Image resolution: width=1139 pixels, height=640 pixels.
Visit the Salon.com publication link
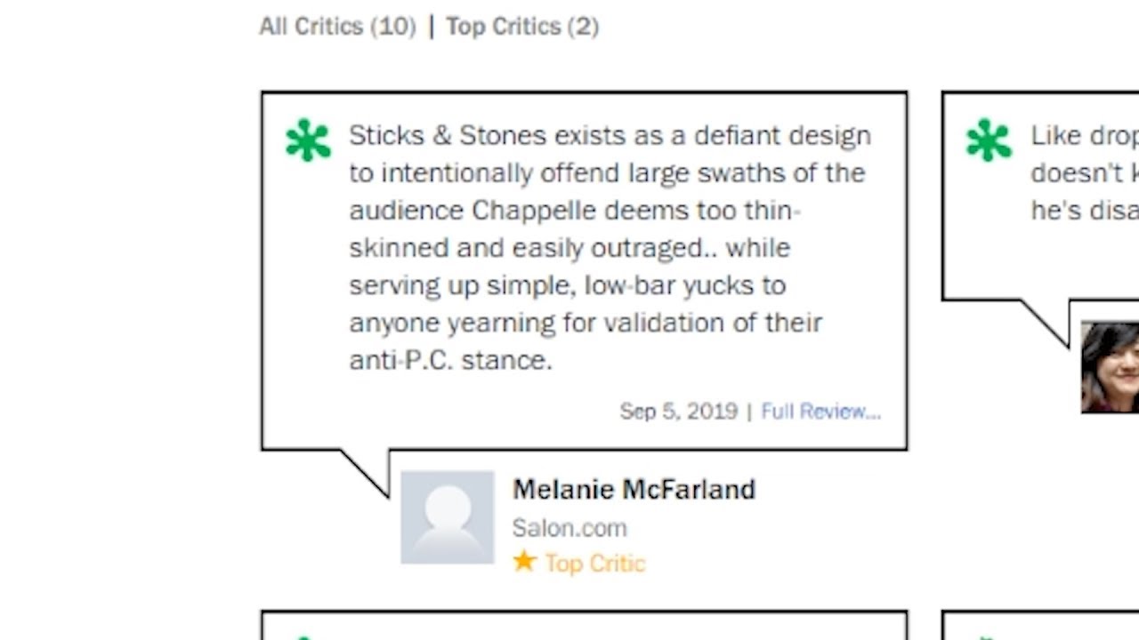(569, 528)
